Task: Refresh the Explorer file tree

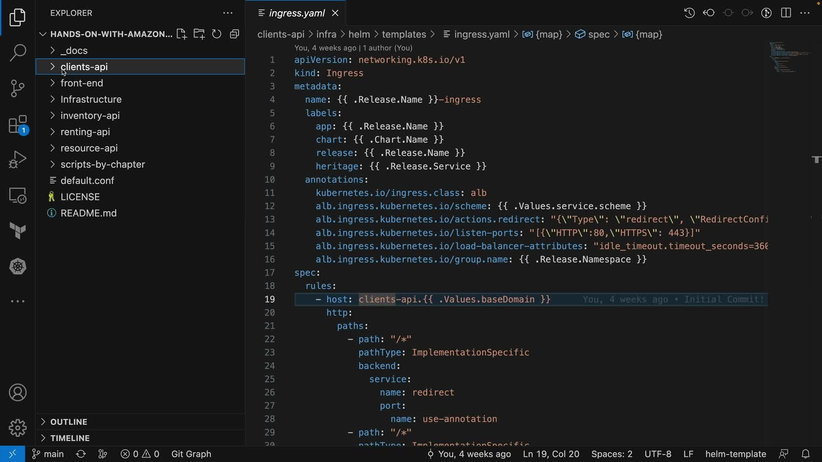Action: point(217,34)
